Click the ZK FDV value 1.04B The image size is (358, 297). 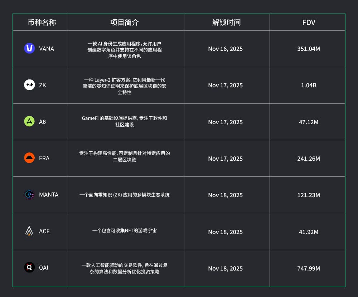[309, 85]
